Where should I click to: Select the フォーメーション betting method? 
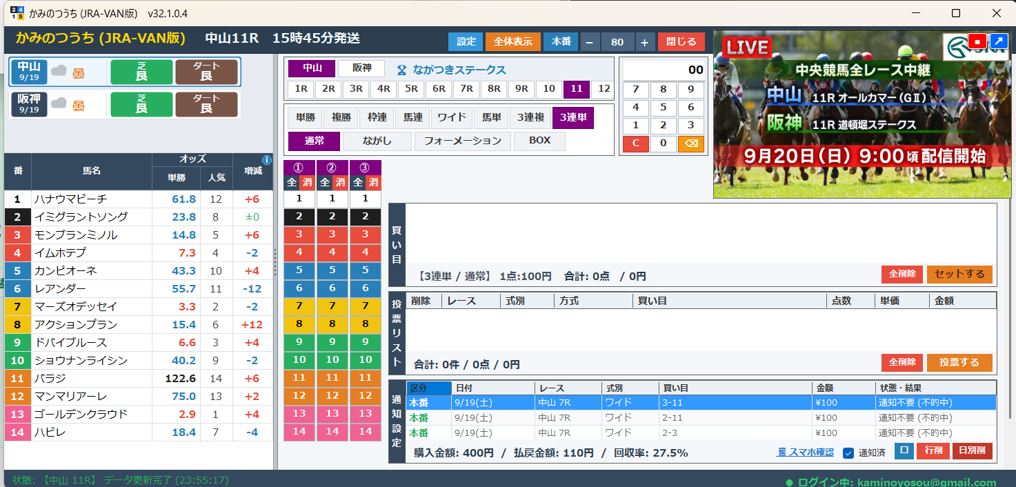point(463,141)
